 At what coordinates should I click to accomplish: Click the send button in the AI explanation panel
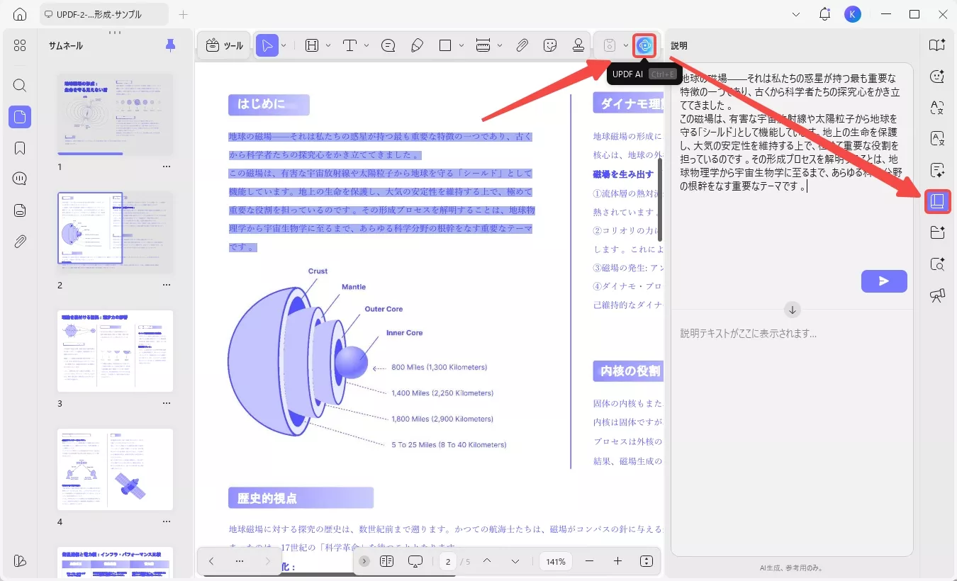click(x=883, y=281)
